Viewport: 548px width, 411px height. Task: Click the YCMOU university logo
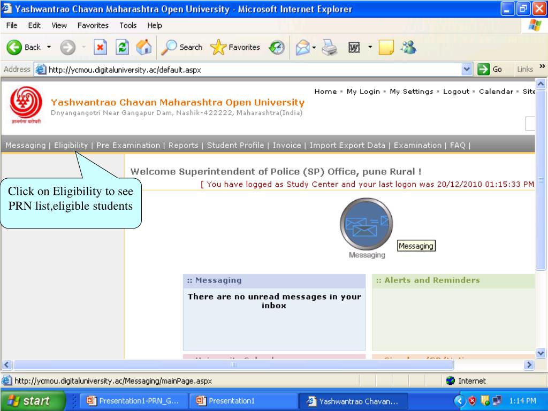point(26,105)
